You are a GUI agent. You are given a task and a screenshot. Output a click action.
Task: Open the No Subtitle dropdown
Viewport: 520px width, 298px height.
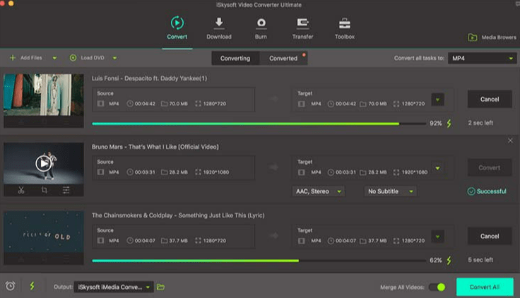coord(390,191)
